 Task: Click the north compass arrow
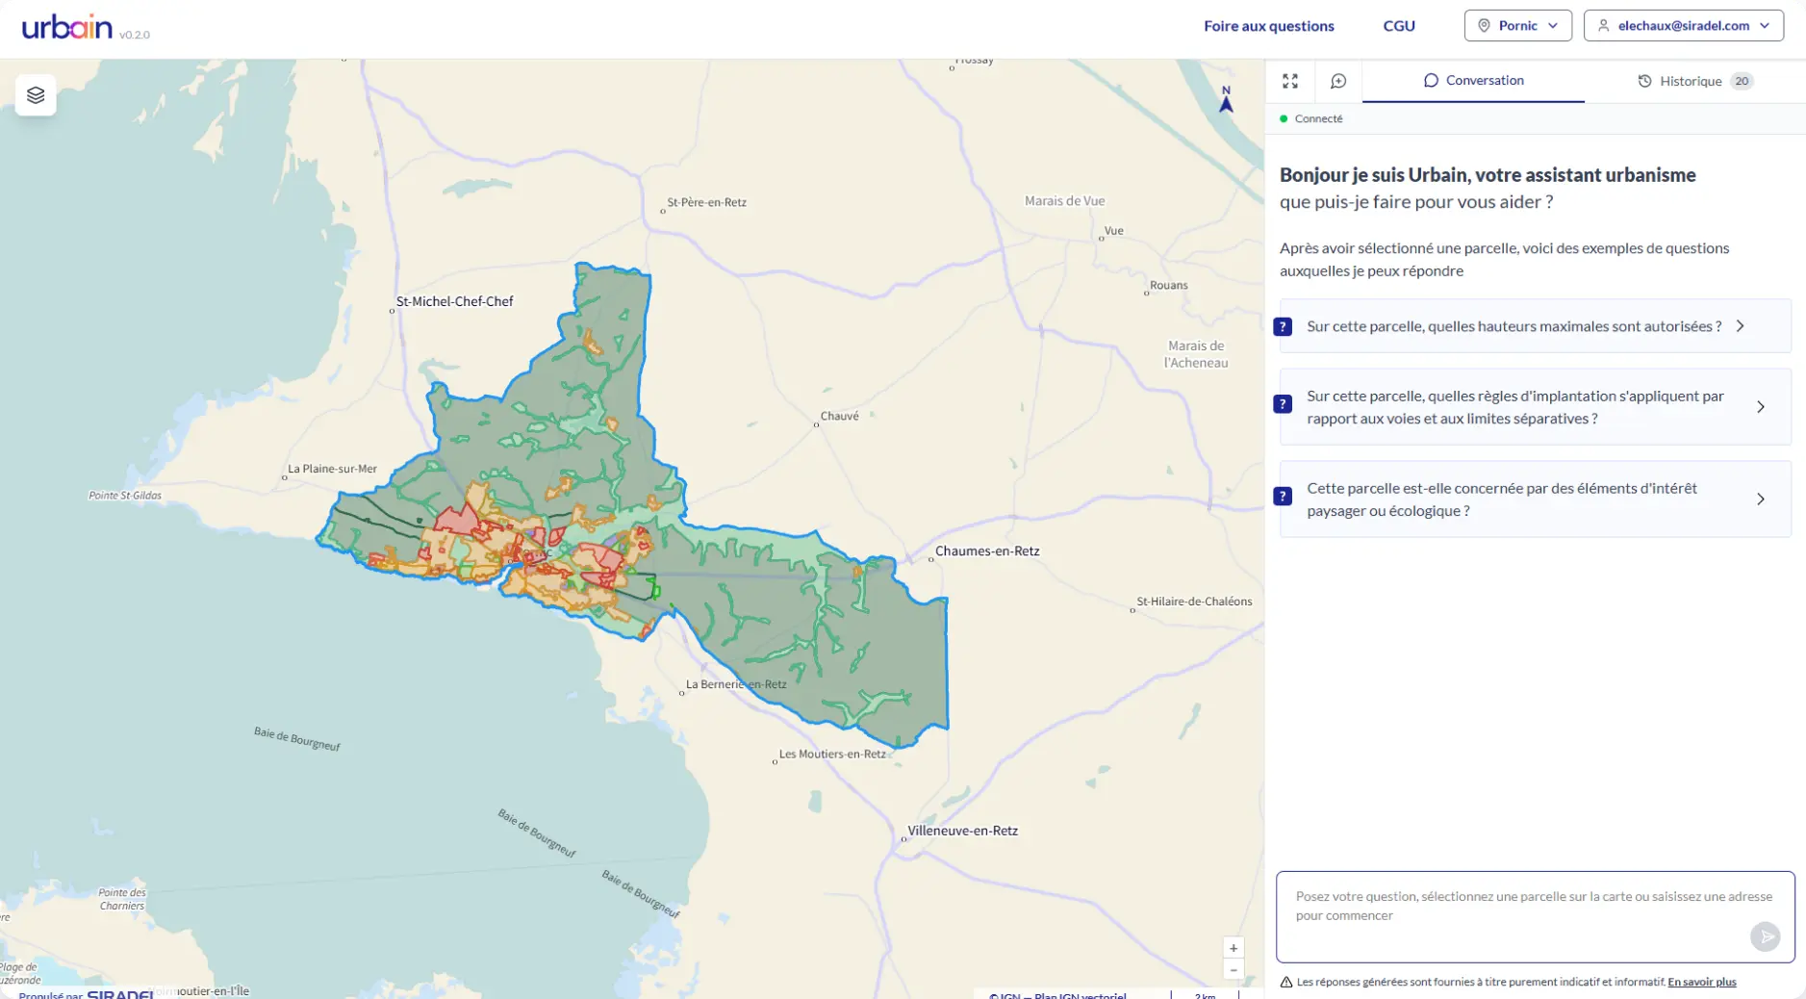coord(1226,99)
